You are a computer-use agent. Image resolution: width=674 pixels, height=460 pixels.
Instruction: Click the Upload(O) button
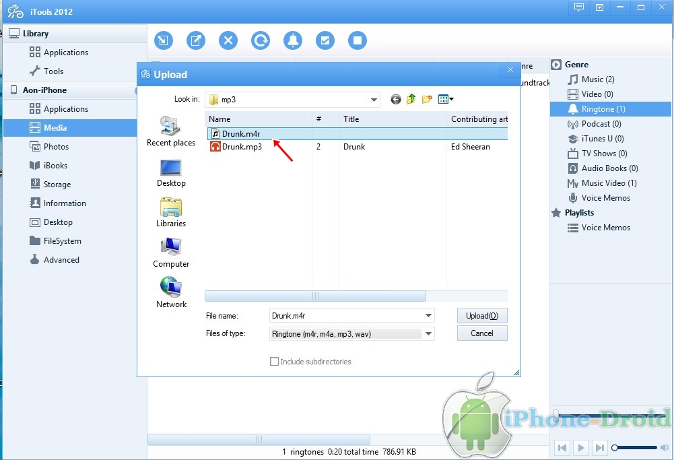(x=482, y=316)
